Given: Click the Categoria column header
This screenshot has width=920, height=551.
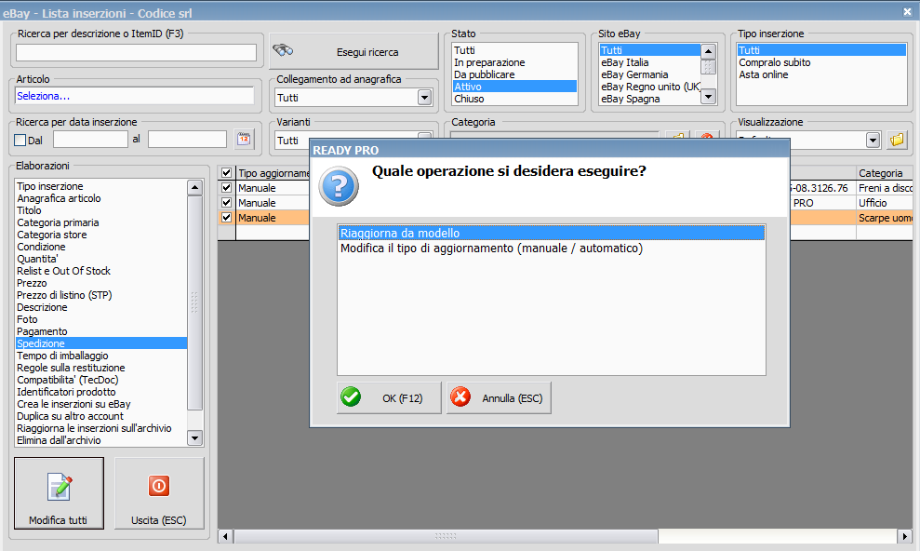Looking at the screenshot, I should pyautogui.click(x=885, y=172).
